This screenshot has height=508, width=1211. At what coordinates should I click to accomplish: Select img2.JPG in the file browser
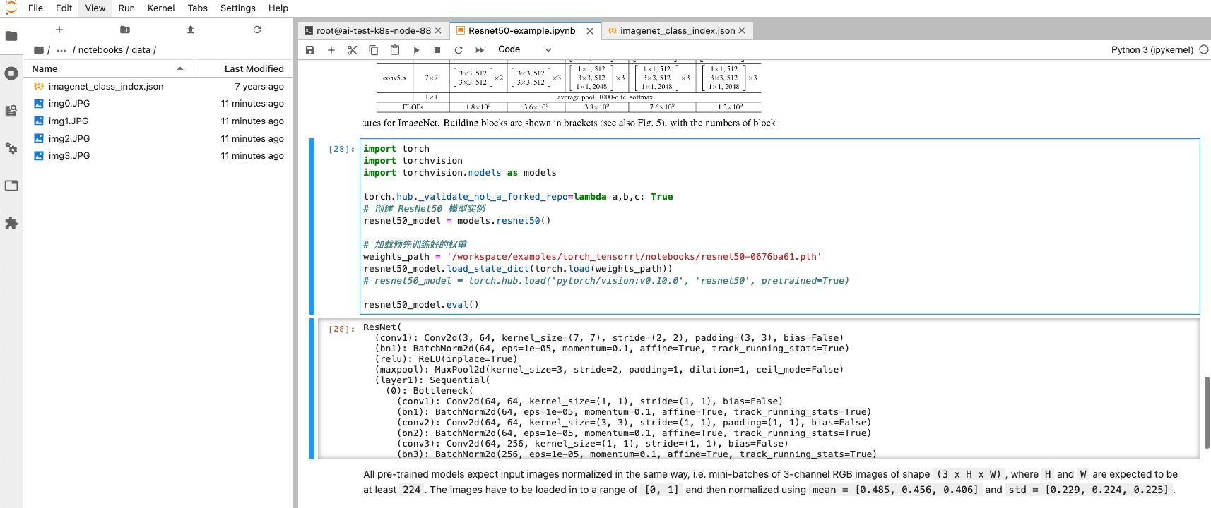pos(158,138)
